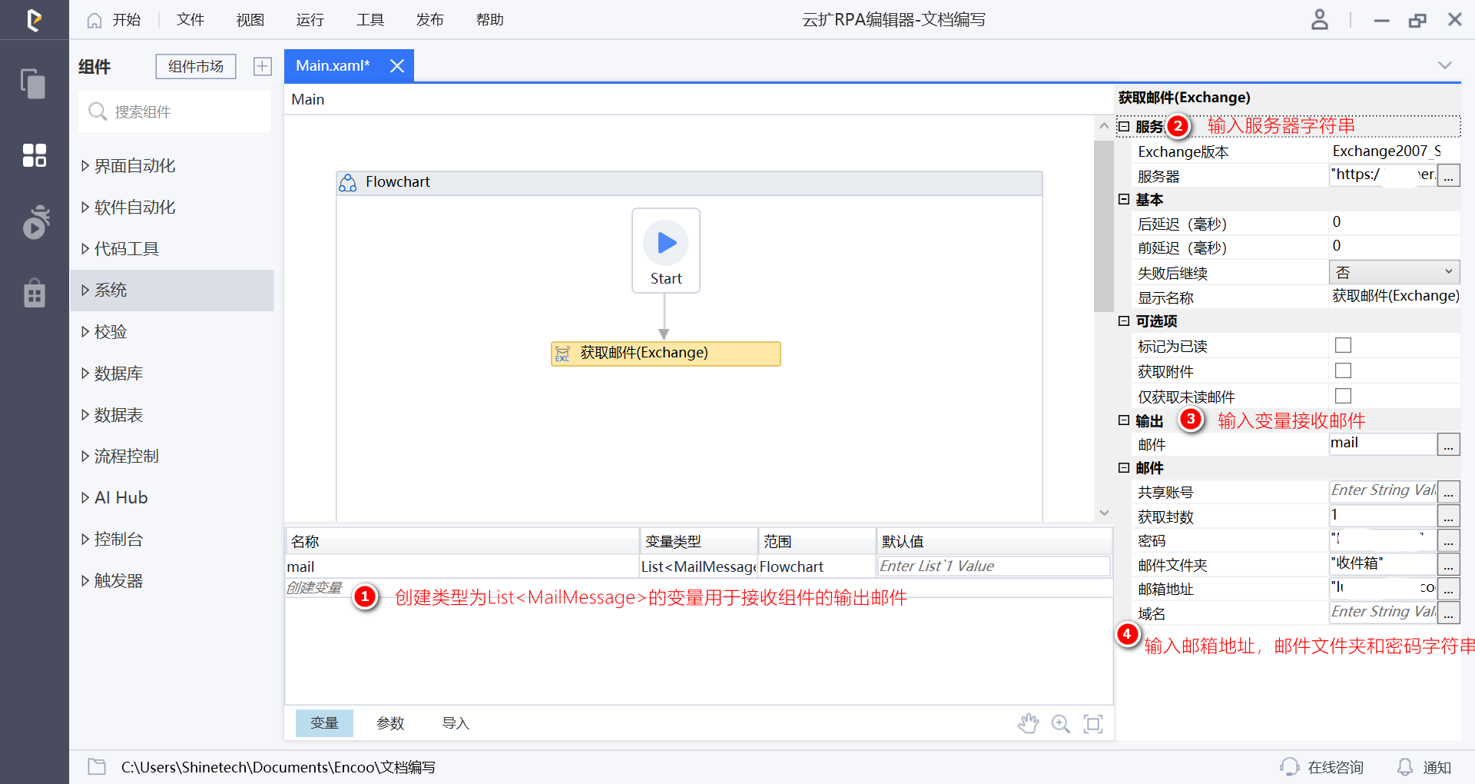Screen dimensions: 1475x784
Task: Open the 运行 menu
Action: pyautogui.click(x=310, y=20)
